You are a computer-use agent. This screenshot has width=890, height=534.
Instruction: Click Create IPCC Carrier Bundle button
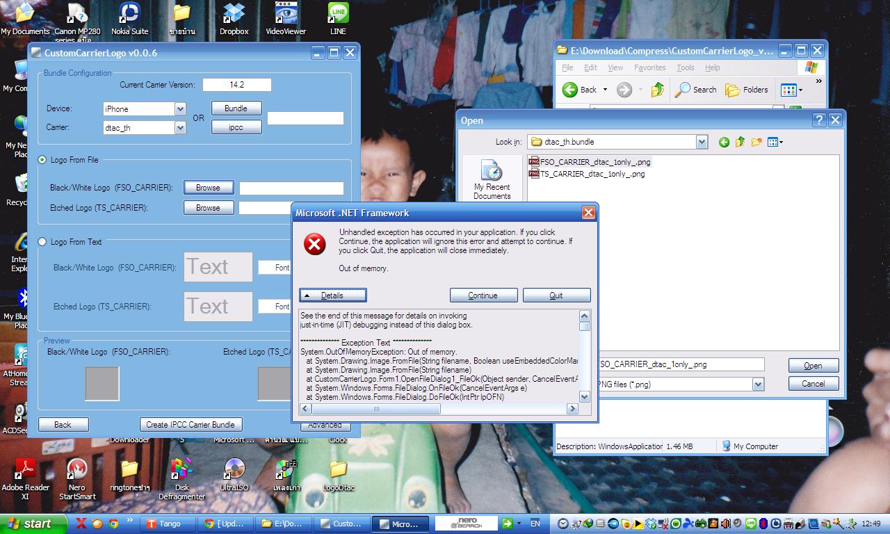[191, 424]
